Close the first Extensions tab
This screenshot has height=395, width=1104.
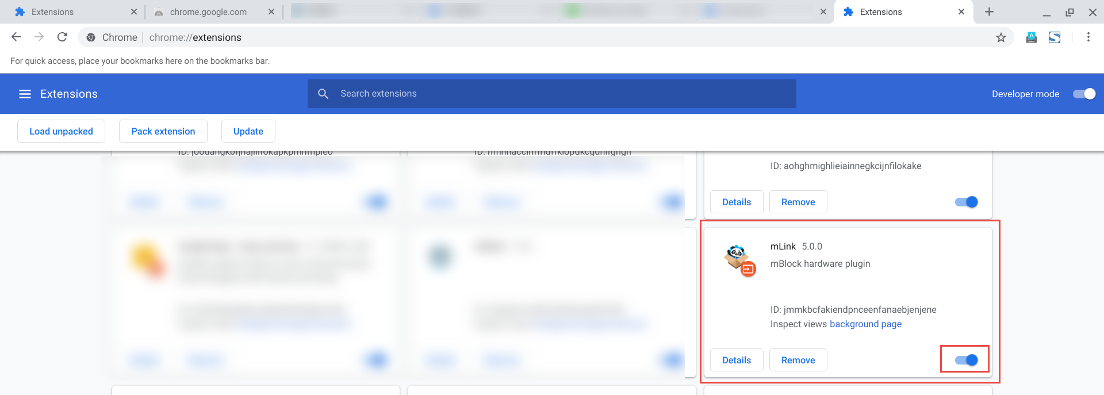(134, 11)
